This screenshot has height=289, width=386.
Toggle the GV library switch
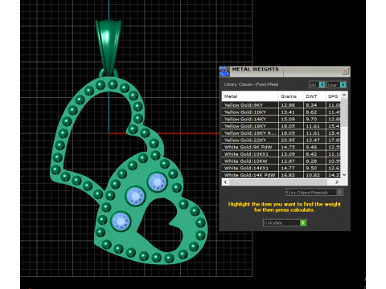pos(317,85)
